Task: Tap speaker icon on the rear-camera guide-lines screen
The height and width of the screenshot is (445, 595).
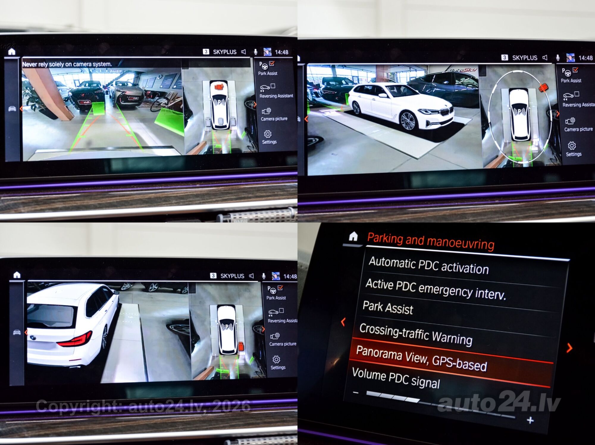Action: [x=244, y=52]
